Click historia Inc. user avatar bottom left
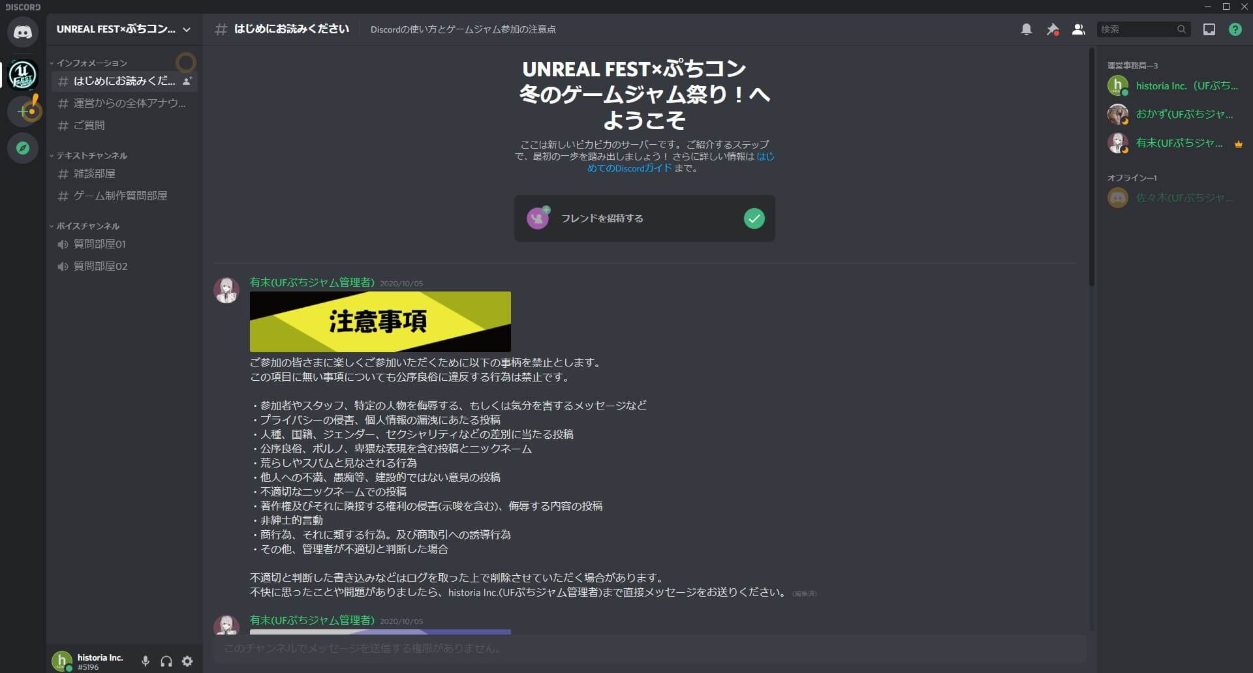Screen dimensions: 1253x673 click(62, 661)
